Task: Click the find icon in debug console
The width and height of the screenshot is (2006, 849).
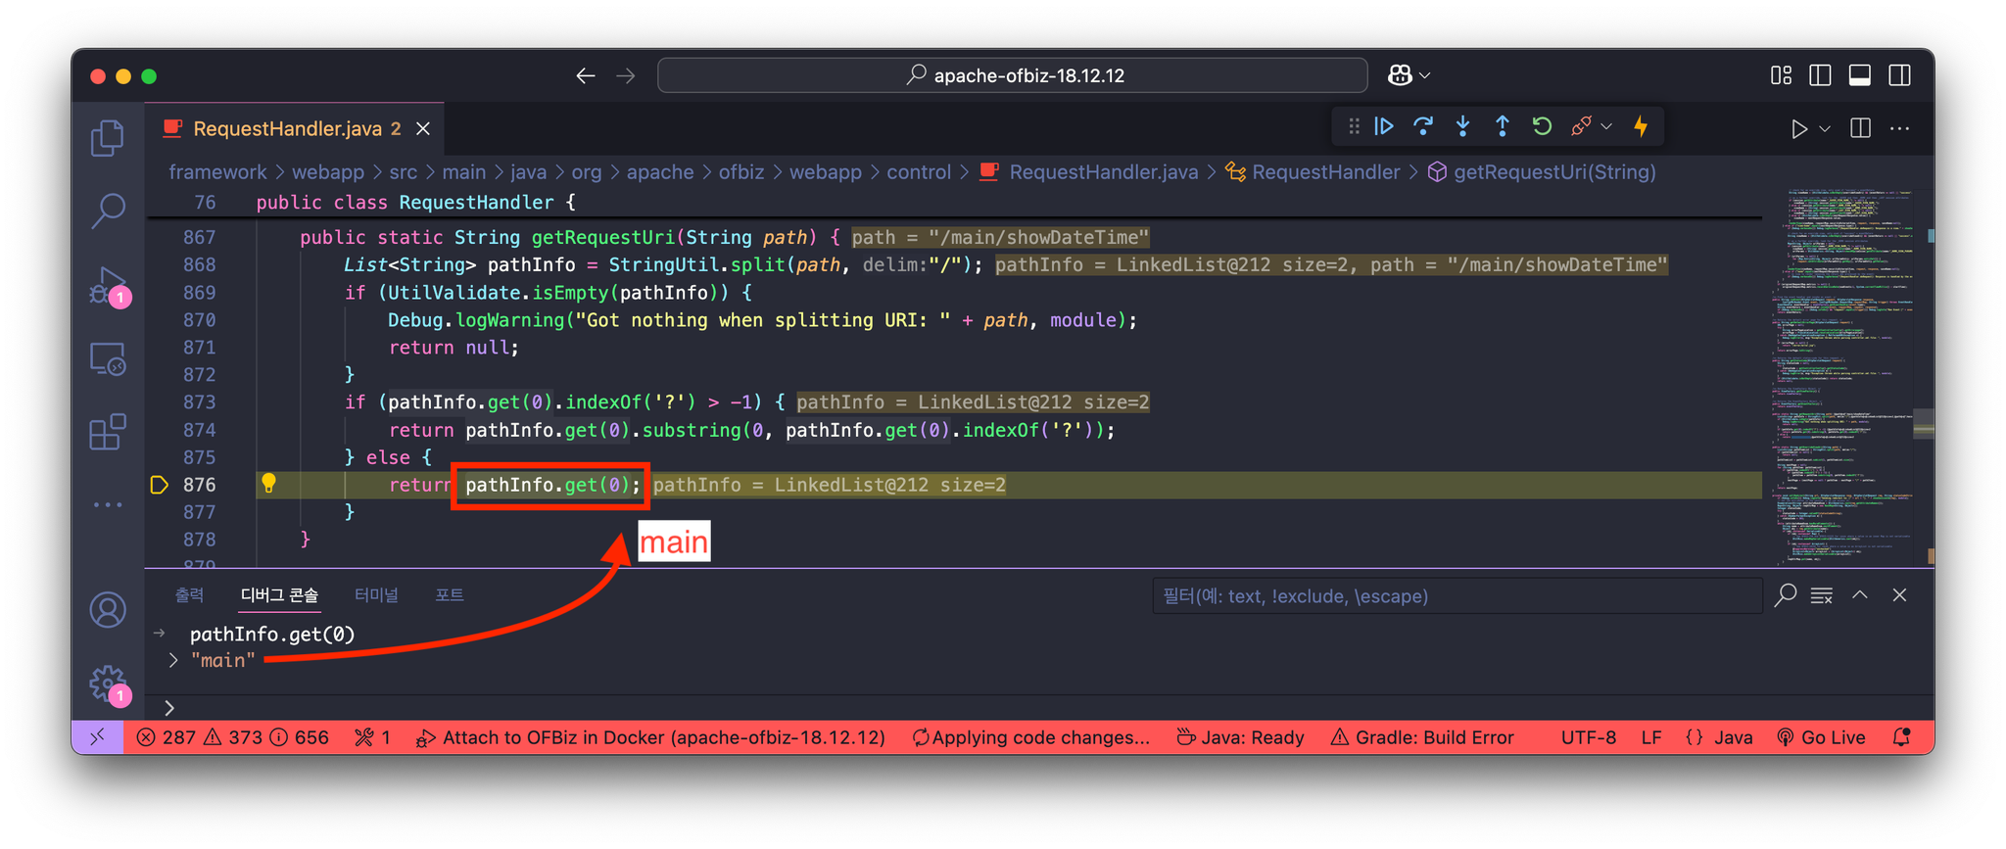Action: click(x=1786, y=595)
